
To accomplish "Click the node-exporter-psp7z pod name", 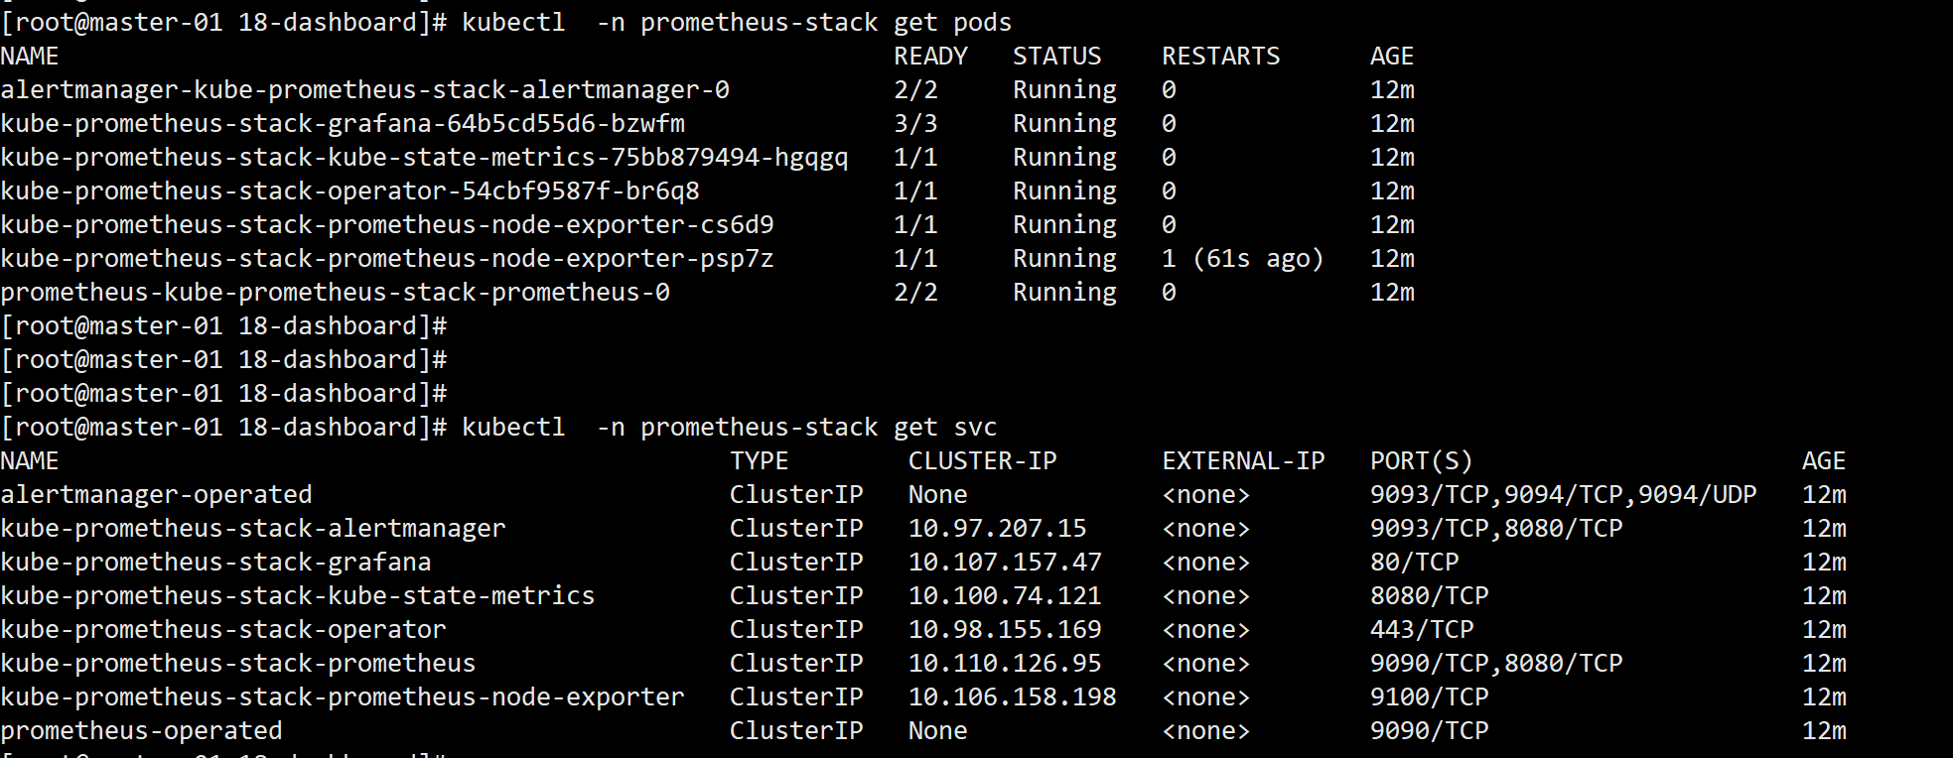I will [387, 259].
